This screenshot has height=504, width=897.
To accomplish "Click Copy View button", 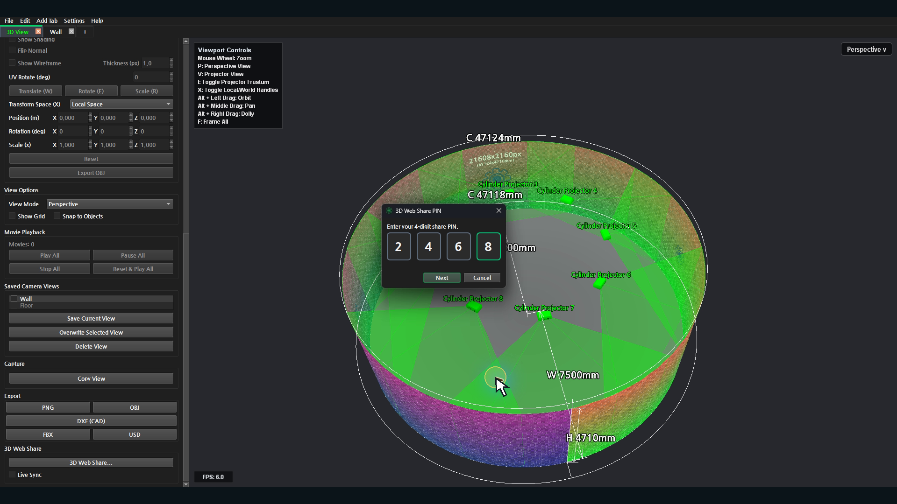I will click(x=91, y=378).
